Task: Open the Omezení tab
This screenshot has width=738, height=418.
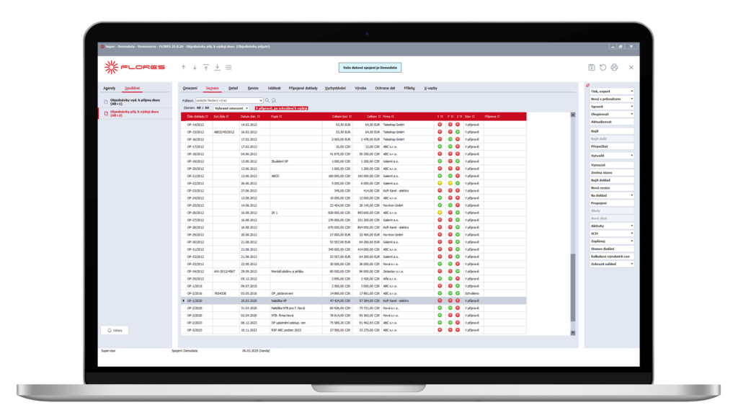Action: [190, 88]
